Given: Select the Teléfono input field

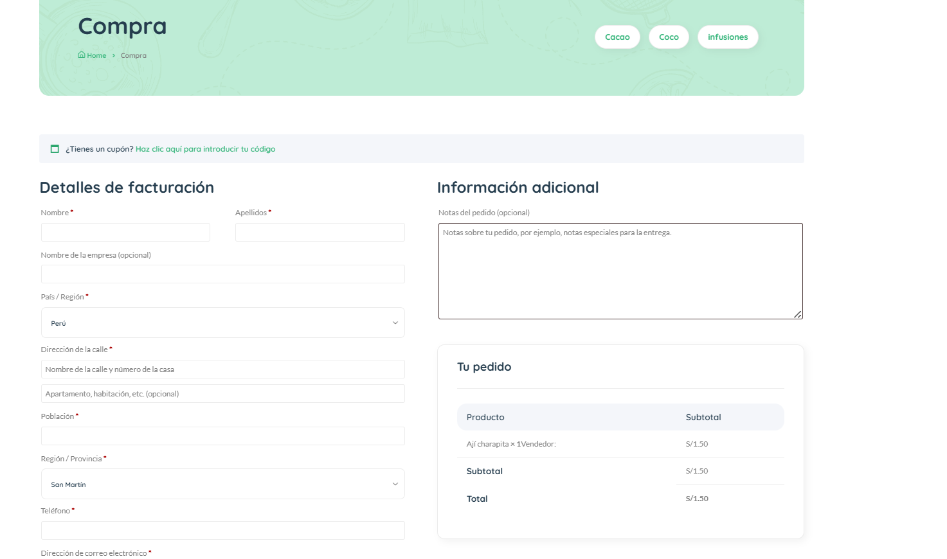Looking at the screenshot, I should (x=222, y=531).
